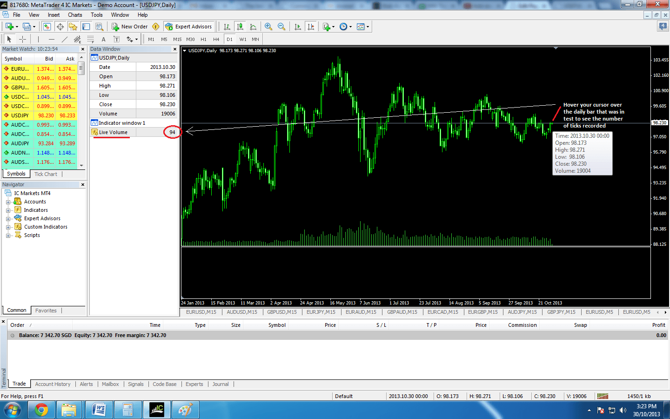Open the arrow objects dropdown
The width and height of the screenshot is (670, 419).
point(136,39)
